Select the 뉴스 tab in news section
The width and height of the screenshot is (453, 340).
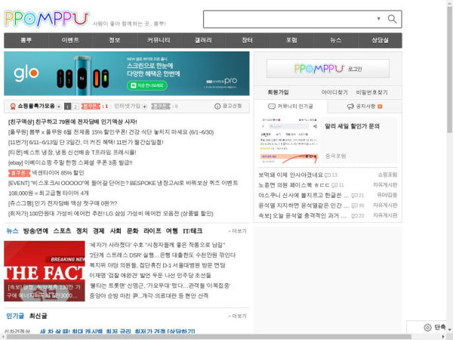pyautogui.click(x=12, y=230)
